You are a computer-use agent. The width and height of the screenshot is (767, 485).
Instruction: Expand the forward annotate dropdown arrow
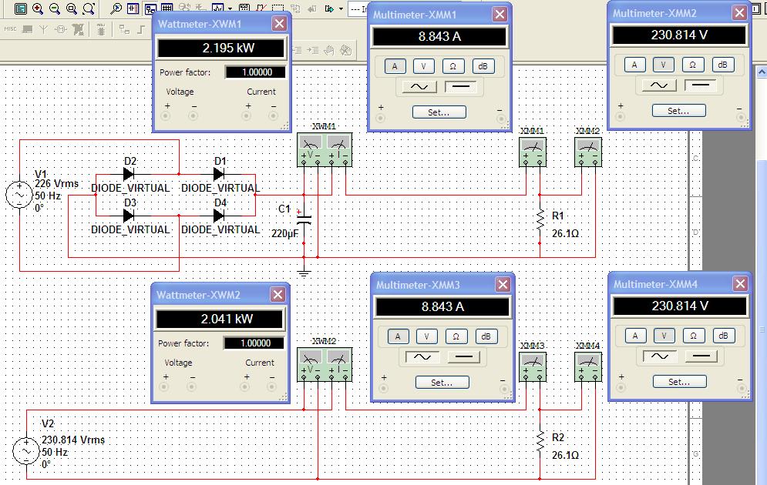[341, 8]
